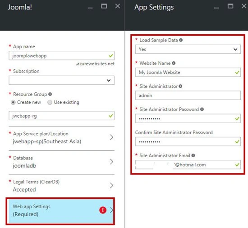The width and height of the screenshot is (248, 228).
Task: Click red error icon in Web app Settings
Action: pos(103,210)
